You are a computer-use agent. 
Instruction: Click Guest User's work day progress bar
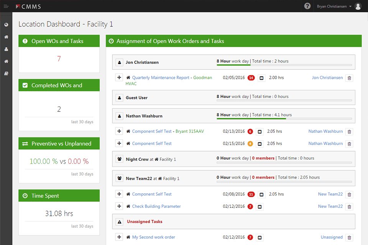point(284,100)
